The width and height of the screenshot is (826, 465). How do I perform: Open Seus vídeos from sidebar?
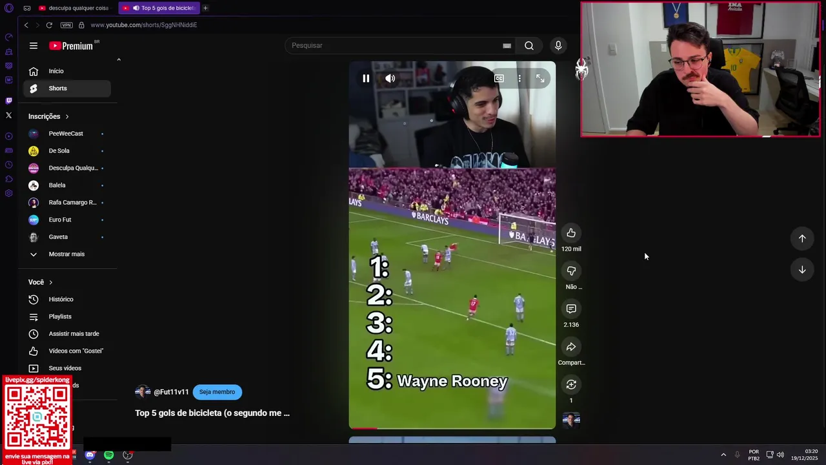pos(67,368)
